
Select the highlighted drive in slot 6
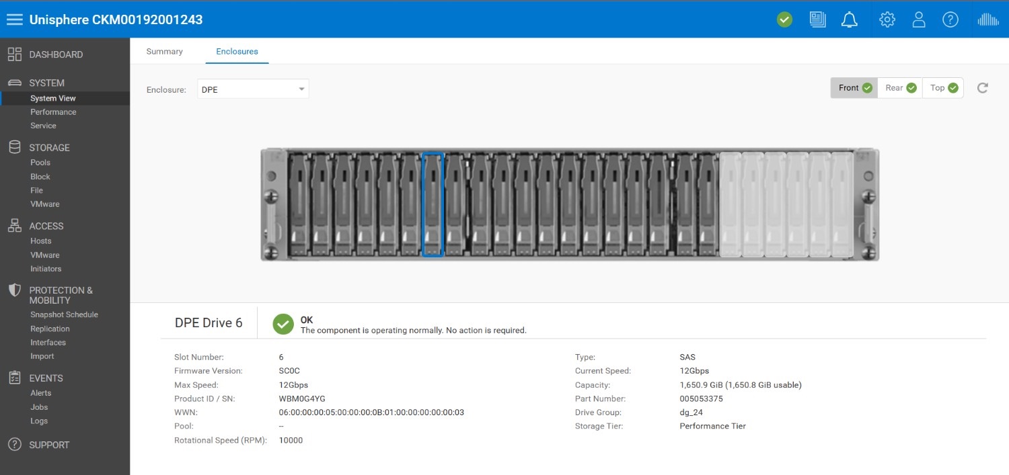(x=433, y=205)
